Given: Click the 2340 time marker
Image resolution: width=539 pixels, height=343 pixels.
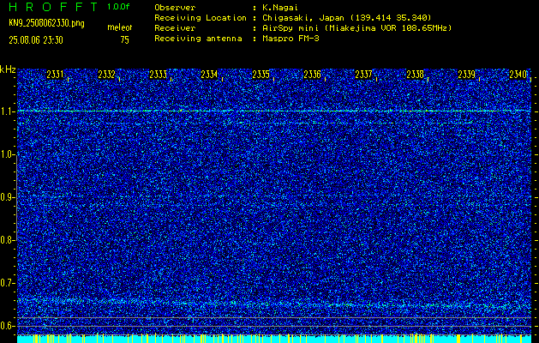Looking at the screenshot, I should (x=518, y=75).
